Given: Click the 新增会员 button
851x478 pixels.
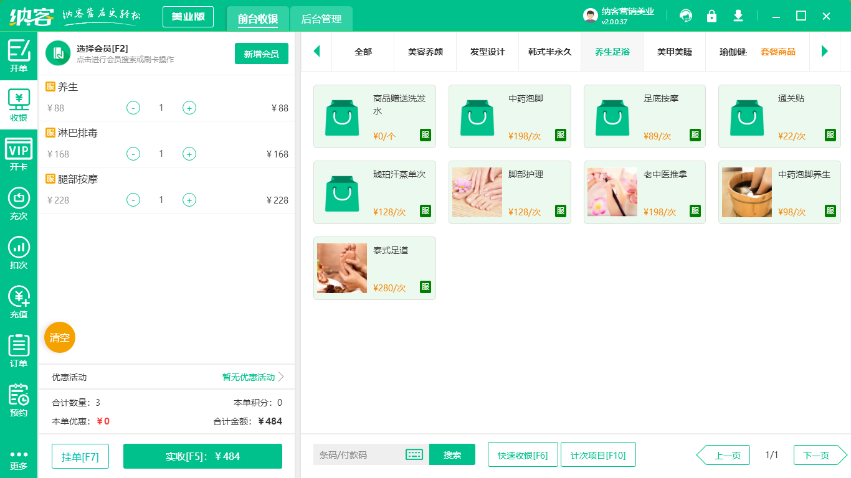Looking at the screenshot, I should (x=261, y=54).
